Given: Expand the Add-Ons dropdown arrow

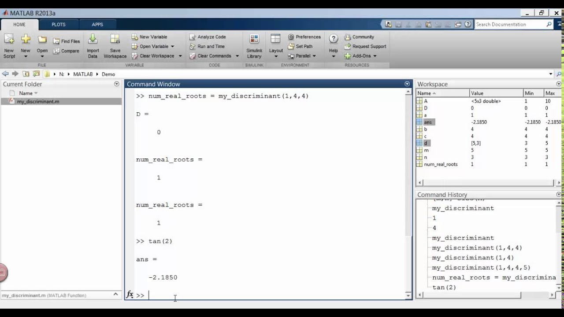Looking at the screenshot, I should [x=375, y=56].
